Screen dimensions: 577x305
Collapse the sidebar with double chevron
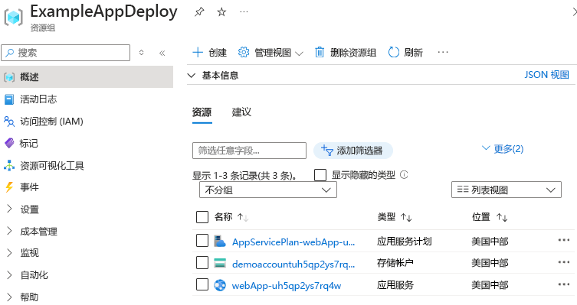(162, 53)
